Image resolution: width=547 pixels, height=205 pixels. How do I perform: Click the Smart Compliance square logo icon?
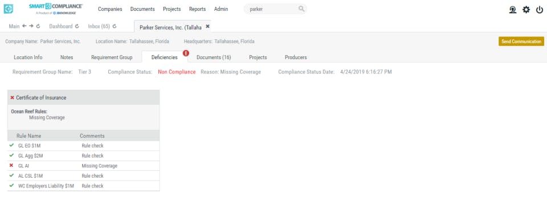(9, 9)
